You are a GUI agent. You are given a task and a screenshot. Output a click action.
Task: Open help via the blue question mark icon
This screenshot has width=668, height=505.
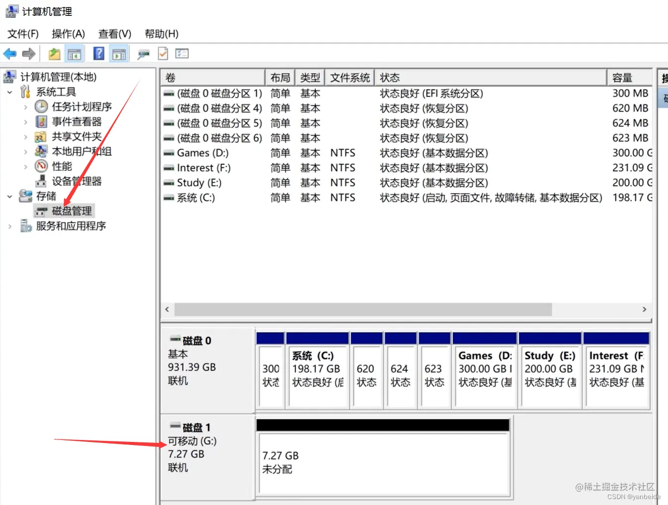click(98, 53)
